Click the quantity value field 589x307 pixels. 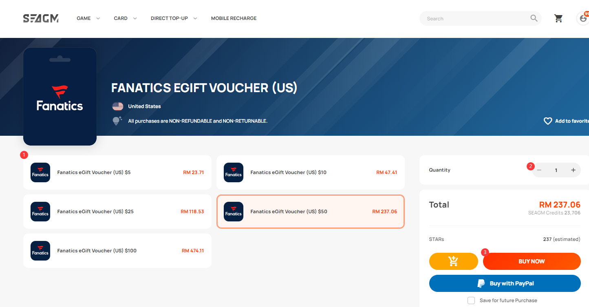coord(556,170)
